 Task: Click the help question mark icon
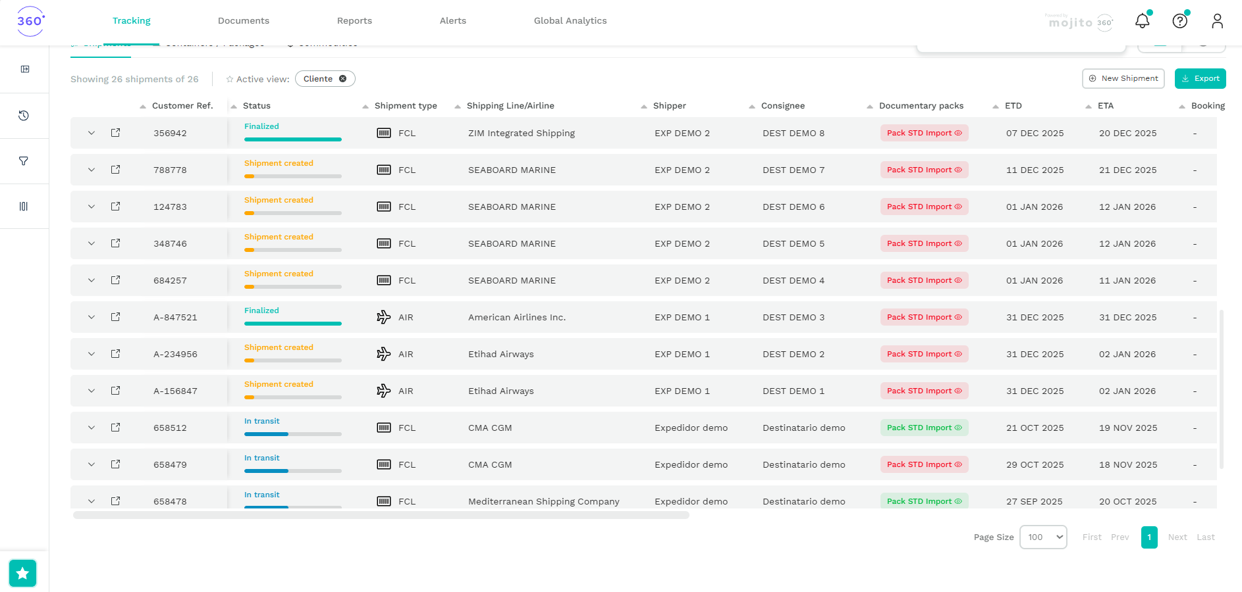point(1179,21)
